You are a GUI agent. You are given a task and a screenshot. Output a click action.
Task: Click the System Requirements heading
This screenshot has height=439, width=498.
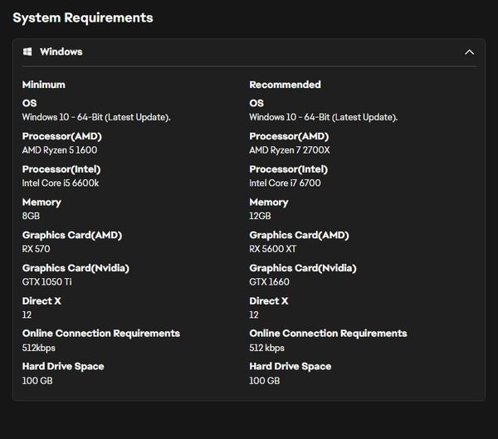(83, 17)
